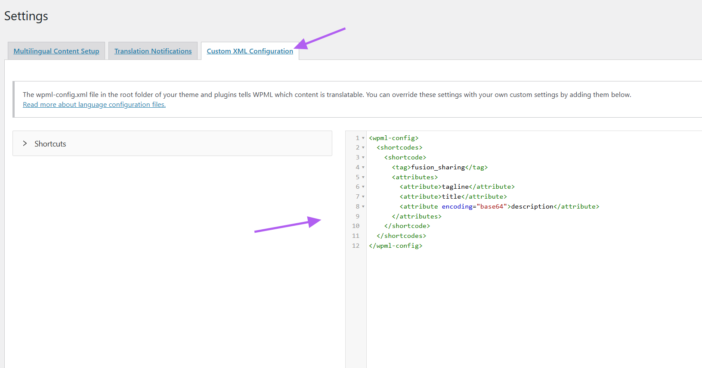This screenshot has height=368, width=702.
Task: Place cursor in fusion_sharing tag text
Action: click(x=438, y=167)
